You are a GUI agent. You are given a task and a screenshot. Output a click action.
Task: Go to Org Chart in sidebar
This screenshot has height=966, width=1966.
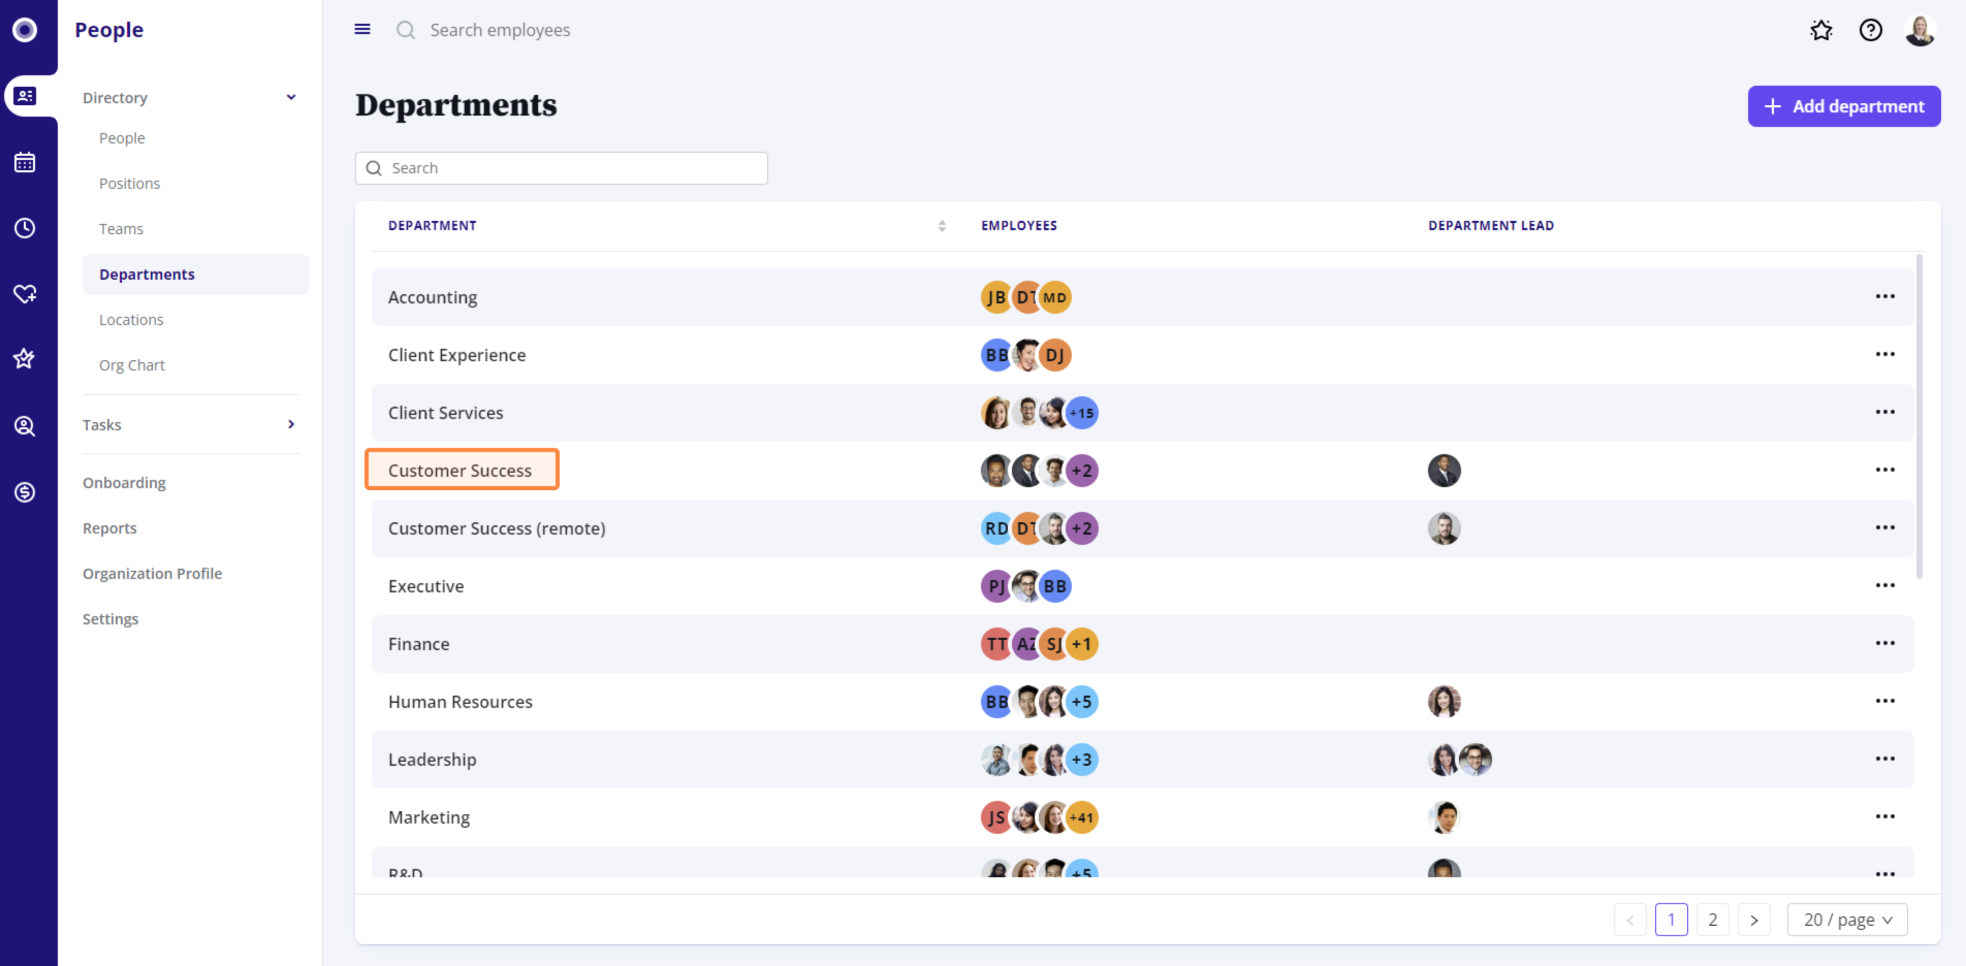pos(131,365)
